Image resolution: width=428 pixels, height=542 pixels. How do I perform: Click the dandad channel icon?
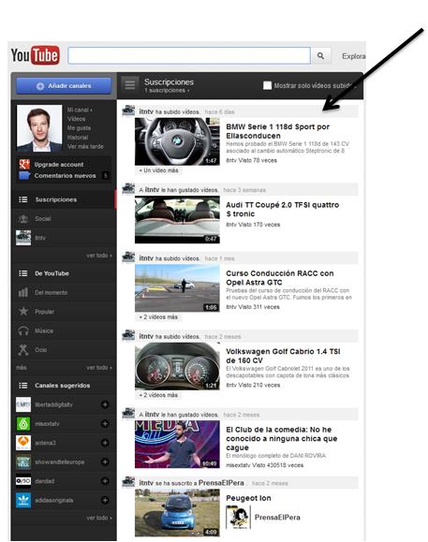point(23,481)
